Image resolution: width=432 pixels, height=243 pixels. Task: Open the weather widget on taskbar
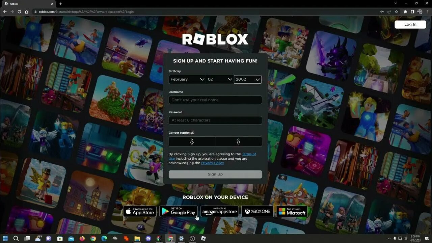coord(38,238)
